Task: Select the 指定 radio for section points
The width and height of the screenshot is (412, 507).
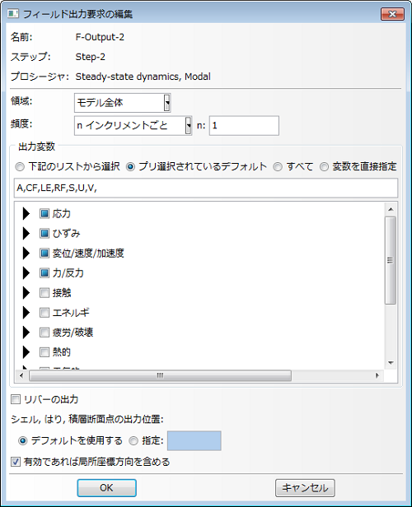Action: [133, 440]
